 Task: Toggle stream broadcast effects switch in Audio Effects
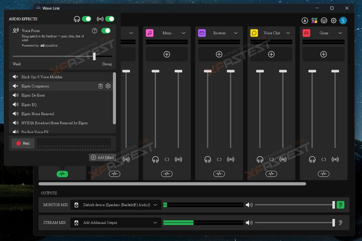pos(110,19)
